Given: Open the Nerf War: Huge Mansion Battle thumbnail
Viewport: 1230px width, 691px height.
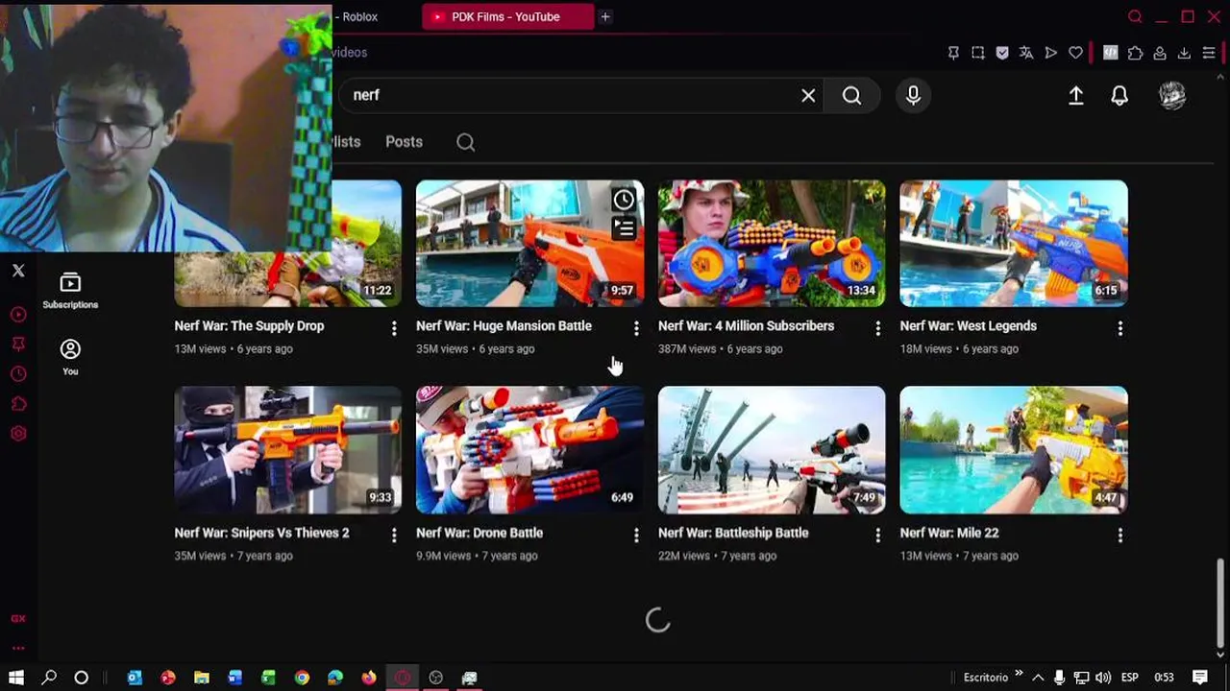Looking at the screenshot, I should (529, 244).
